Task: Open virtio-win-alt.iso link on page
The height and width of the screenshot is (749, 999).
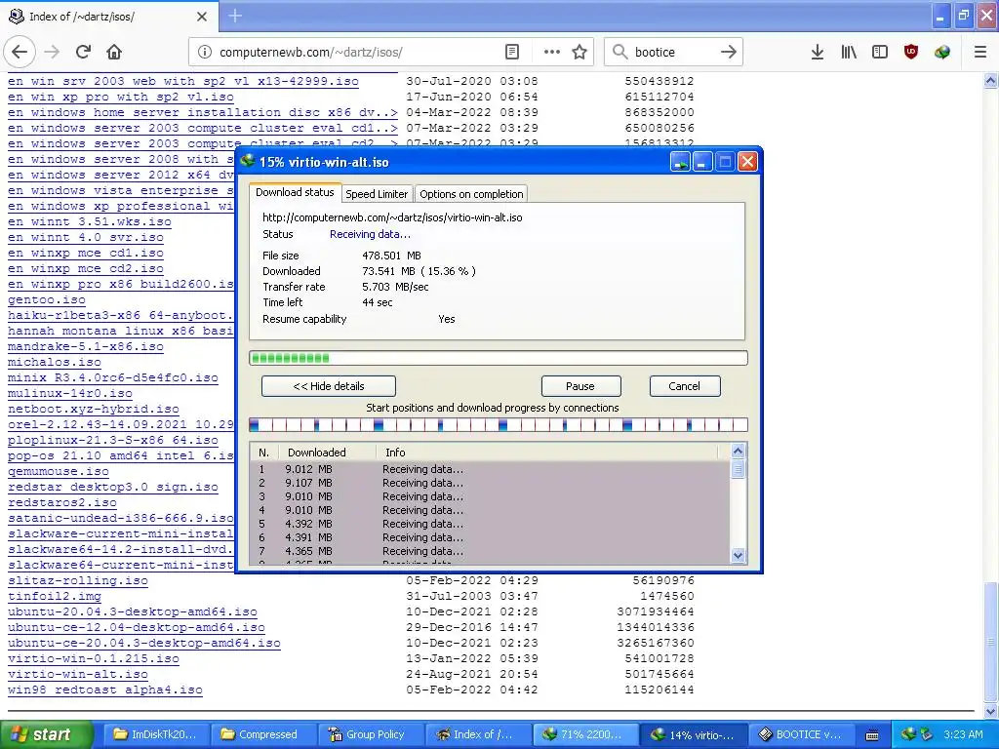Action: [x=78, y=674]
